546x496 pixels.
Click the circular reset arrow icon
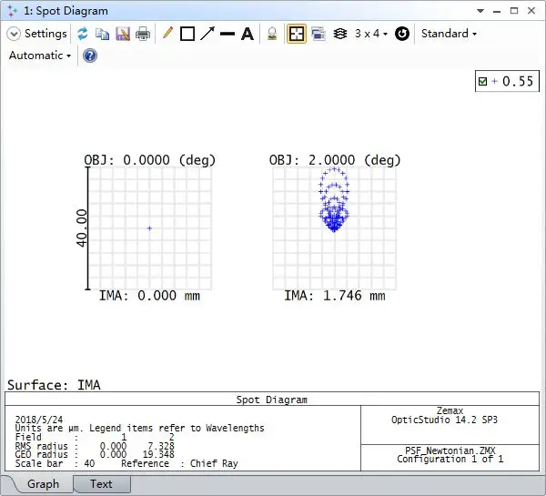pos(402,34)
